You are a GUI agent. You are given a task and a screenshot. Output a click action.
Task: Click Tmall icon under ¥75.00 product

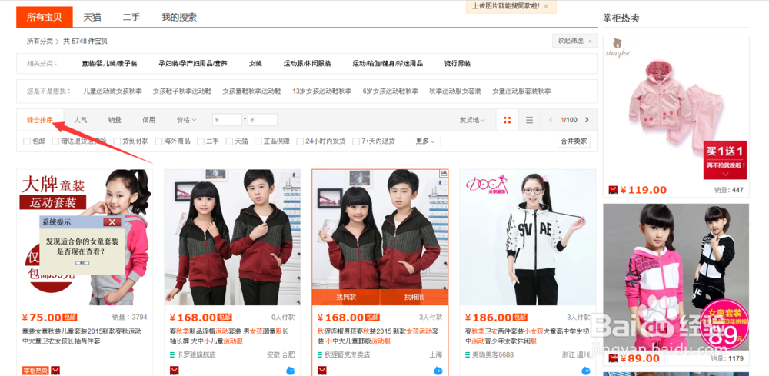[55, 371]
